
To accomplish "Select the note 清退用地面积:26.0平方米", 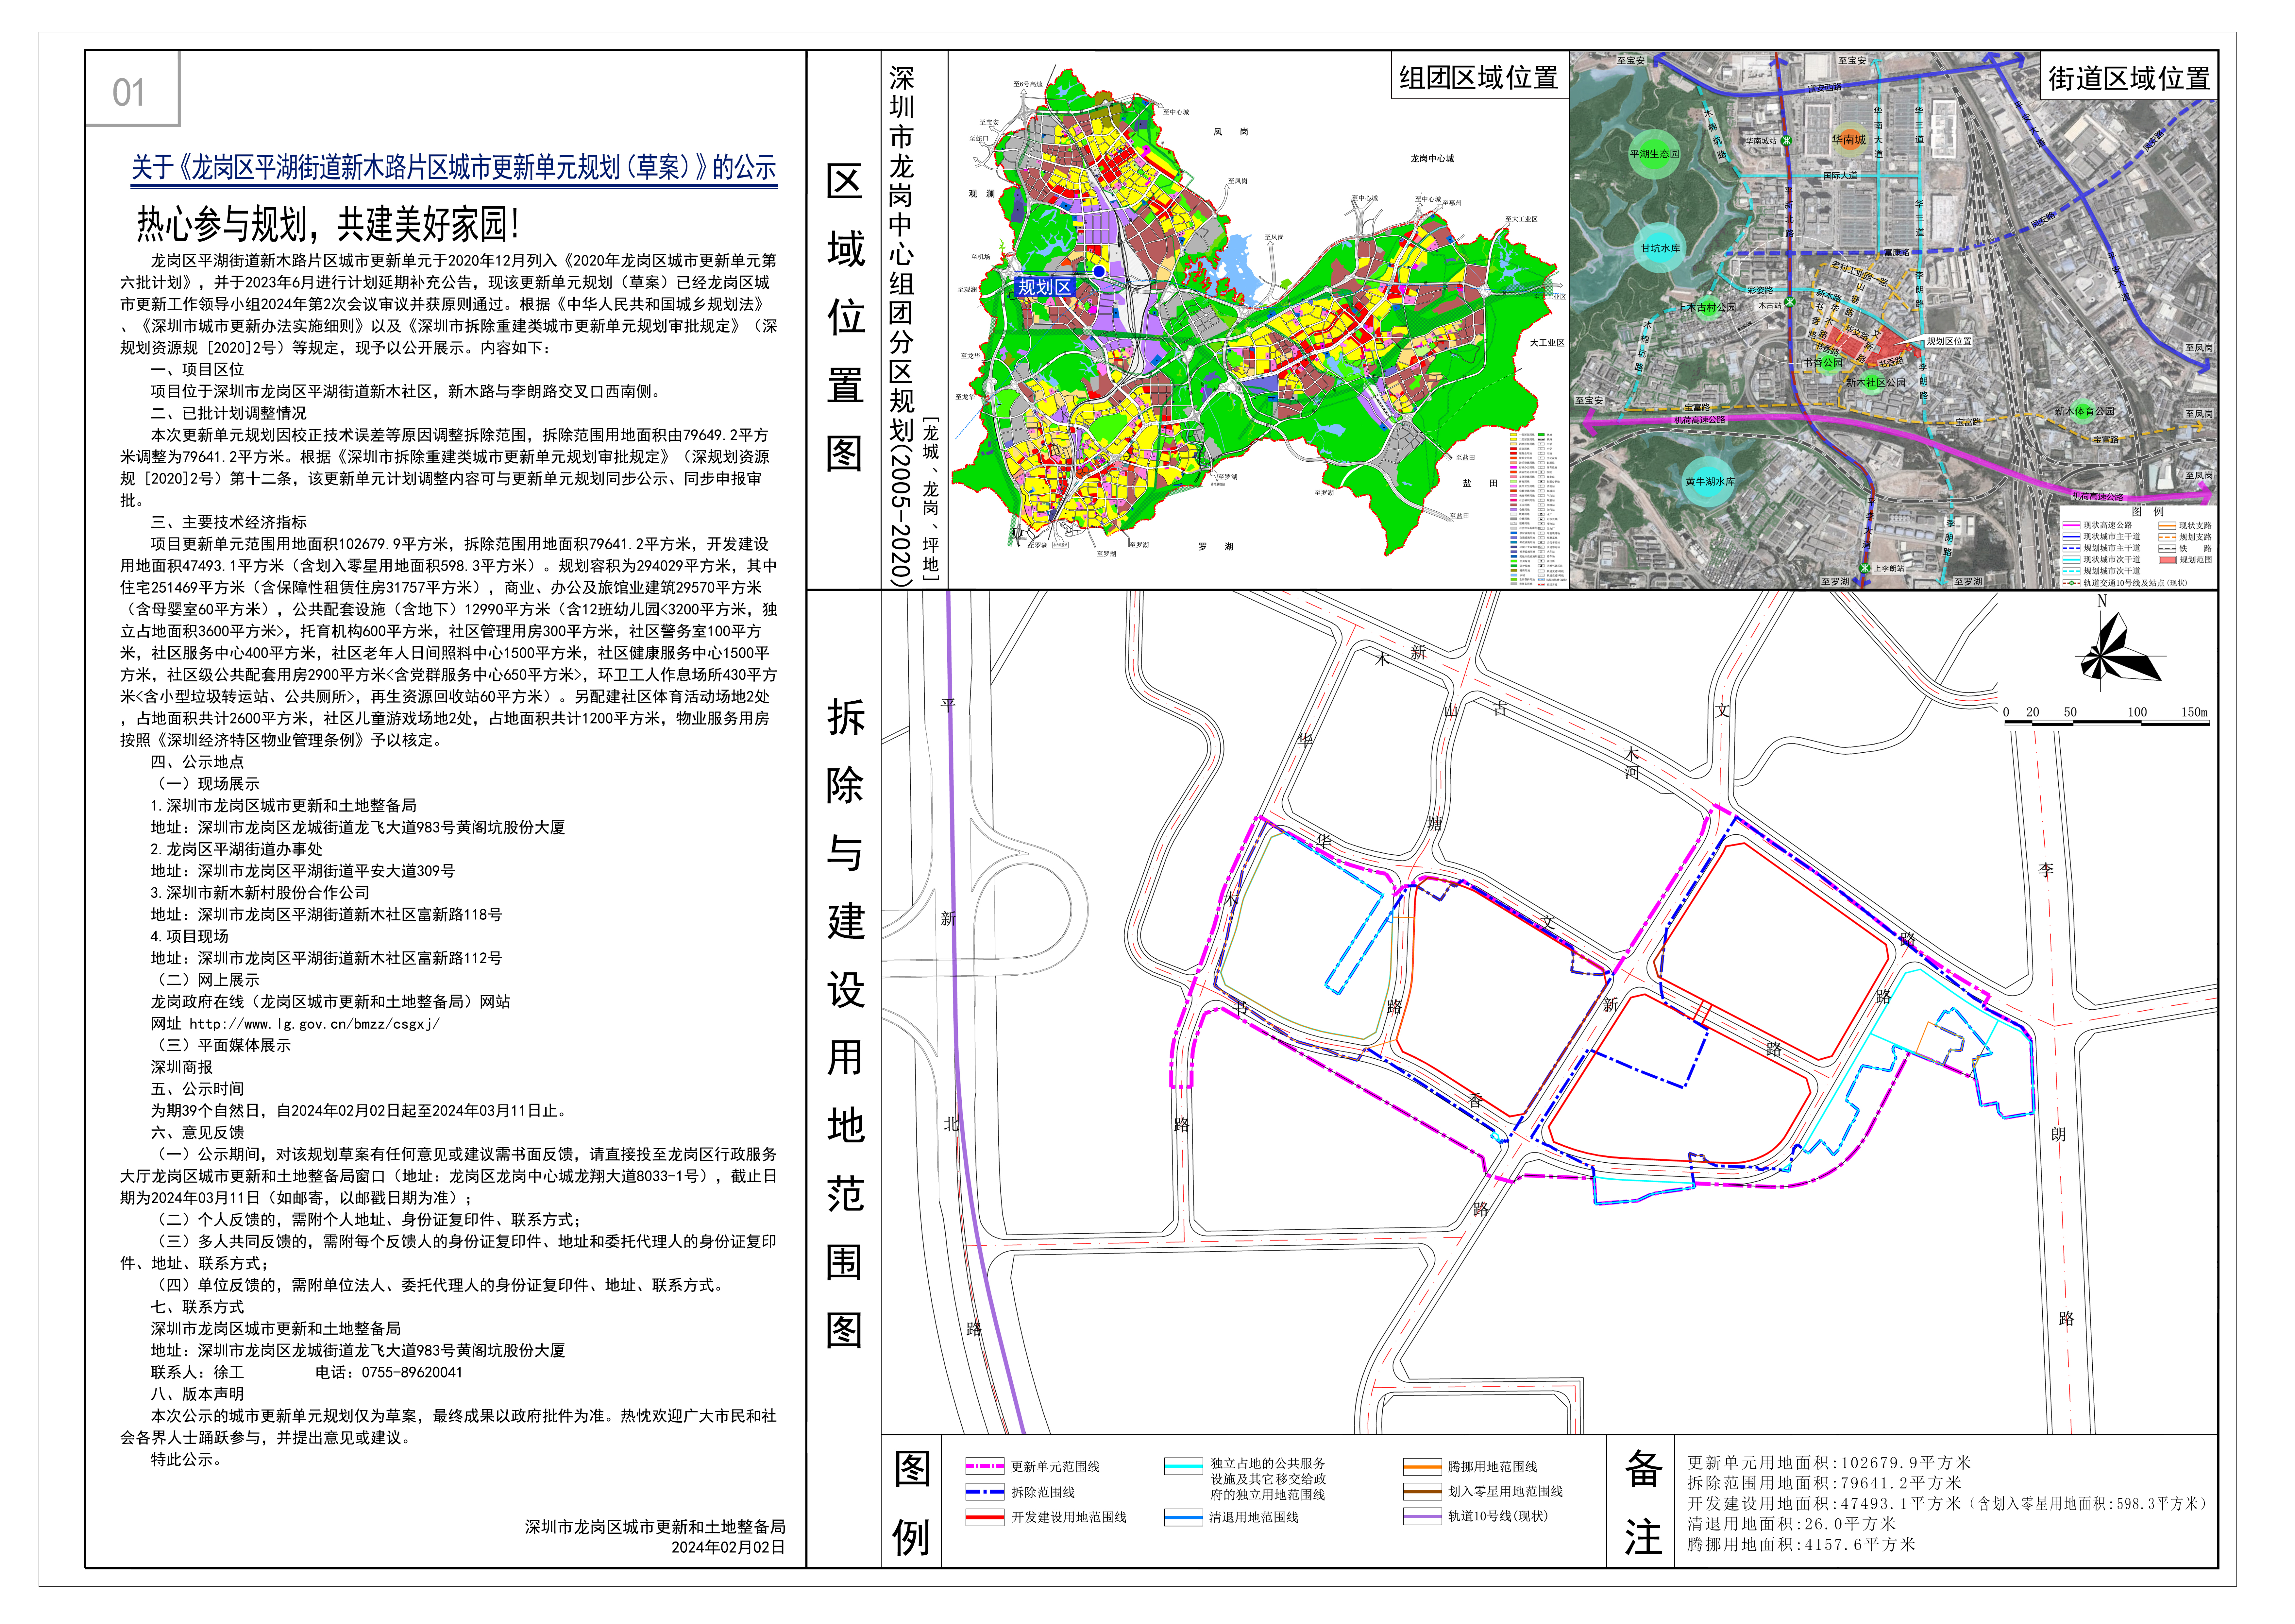I will coord(1791,1524).
